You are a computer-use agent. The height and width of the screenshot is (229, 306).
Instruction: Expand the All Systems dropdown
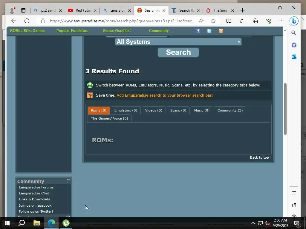click(x=178, y=42)
